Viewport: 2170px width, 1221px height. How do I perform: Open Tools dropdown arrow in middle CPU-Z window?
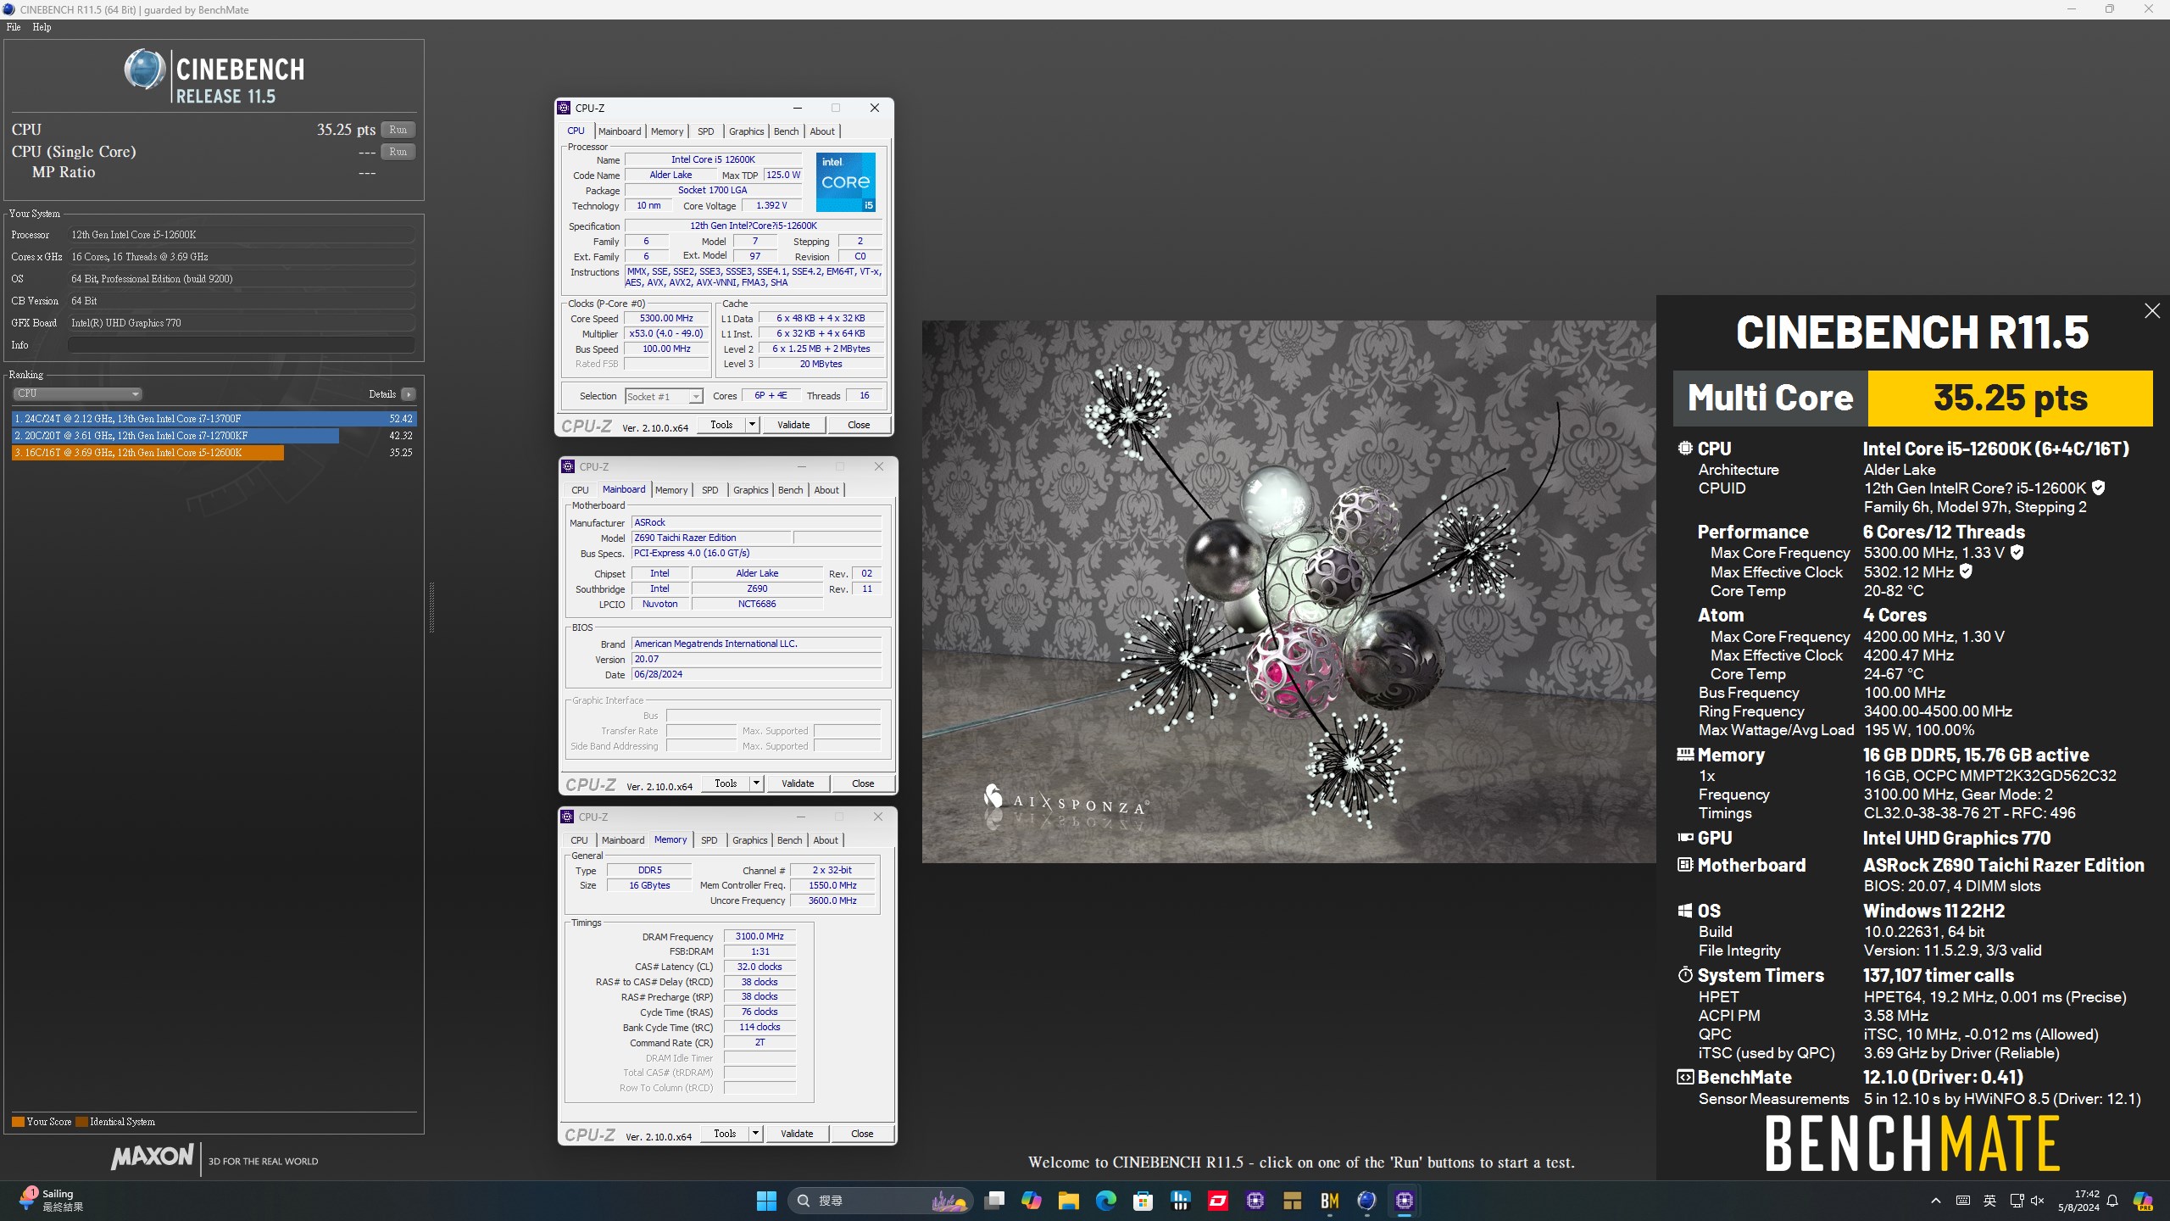point(756,783)
